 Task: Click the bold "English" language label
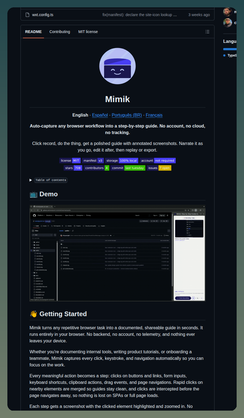[x=80, y=115]
